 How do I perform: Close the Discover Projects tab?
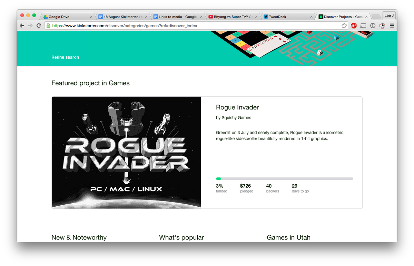pyautogui.click(x=366, y=17)
